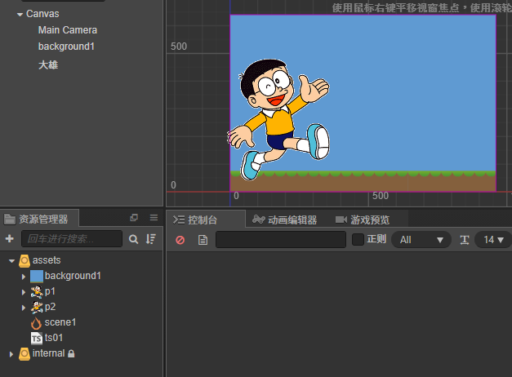Select background1 asset thumbnail

pyautogui.click(x=37, y=276)
